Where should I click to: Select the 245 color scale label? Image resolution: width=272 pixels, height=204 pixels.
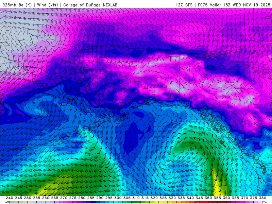[x=18, y=198]
